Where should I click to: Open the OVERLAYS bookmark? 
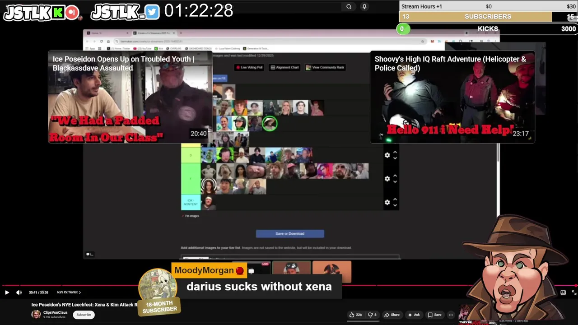174,48
